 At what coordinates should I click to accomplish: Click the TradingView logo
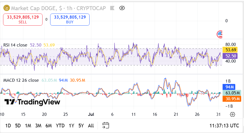(x=32, y=102)
